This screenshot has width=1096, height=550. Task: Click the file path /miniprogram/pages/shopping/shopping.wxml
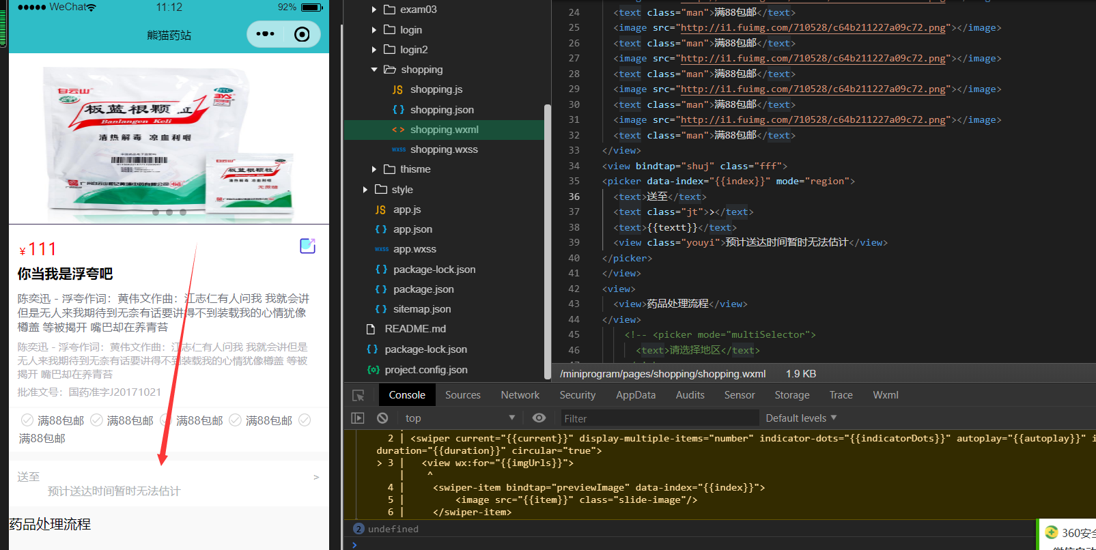click(662, 374)
